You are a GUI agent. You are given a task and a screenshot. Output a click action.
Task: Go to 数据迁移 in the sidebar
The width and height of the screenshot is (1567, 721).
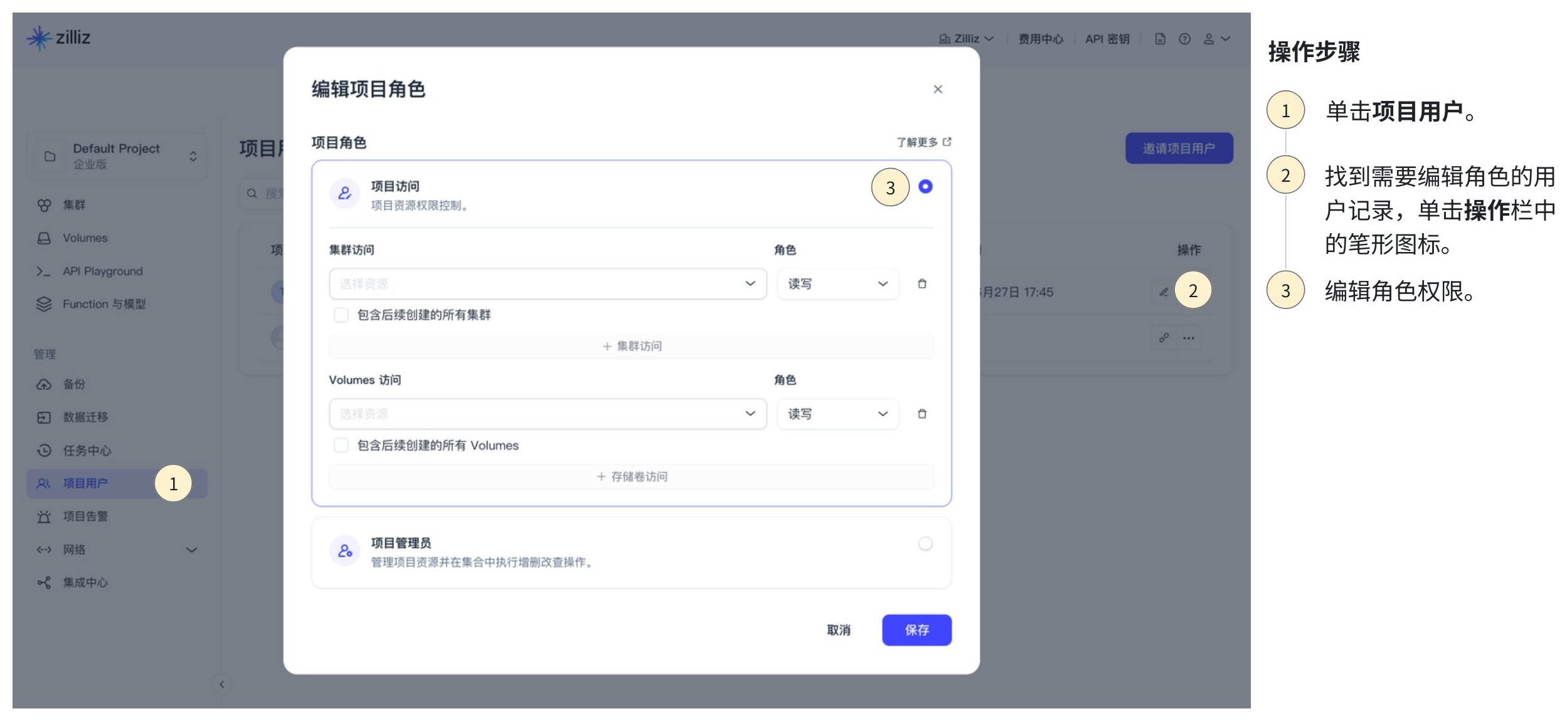click(85, 418)
